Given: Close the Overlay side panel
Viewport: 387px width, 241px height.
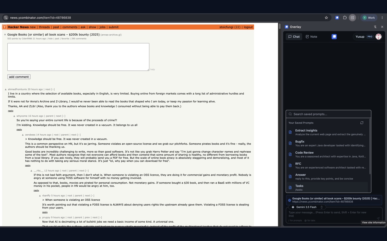Looking at the screenshot, I should click(x=382, y=27).
